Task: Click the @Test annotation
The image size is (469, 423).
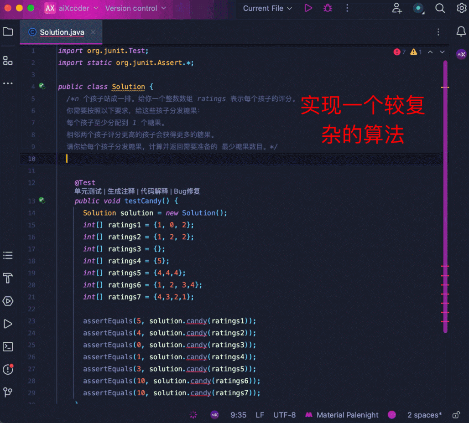Action: (x=85, y=182)
